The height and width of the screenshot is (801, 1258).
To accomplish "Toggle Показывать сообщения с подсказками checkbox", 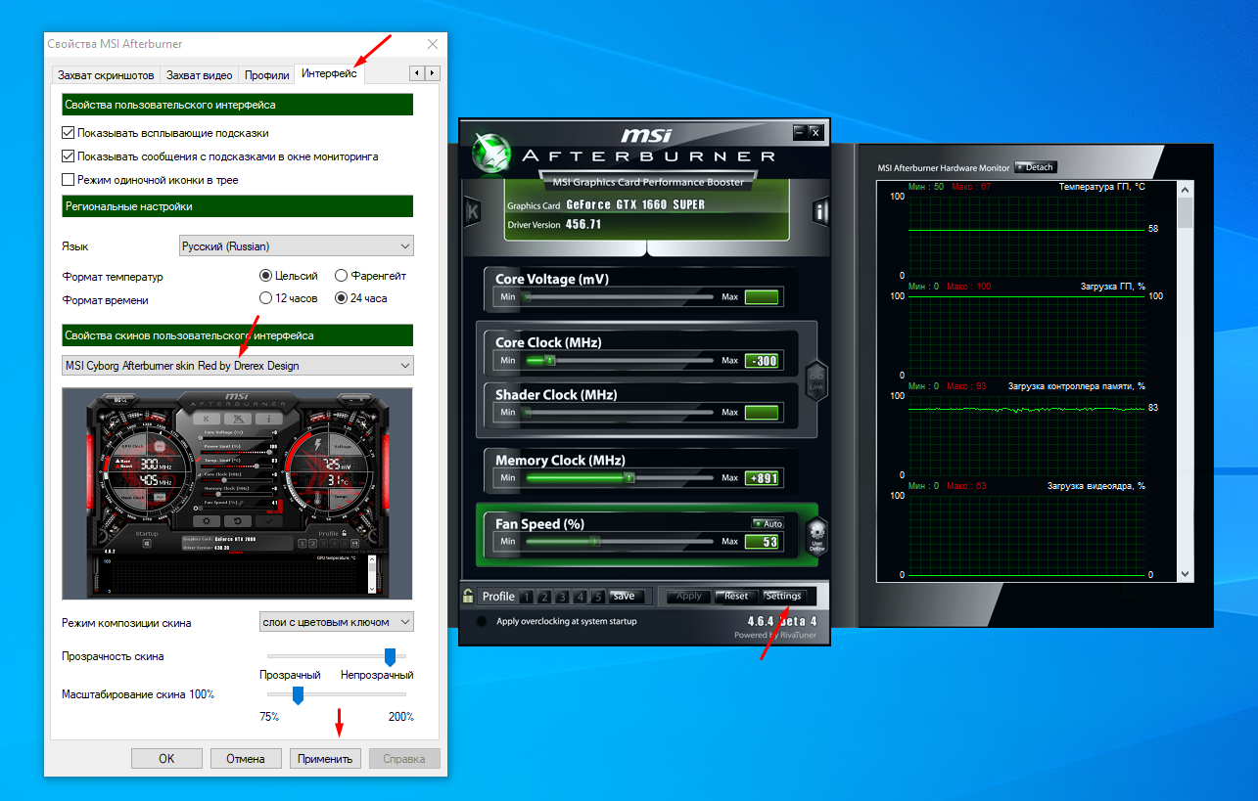I will click(69, 156).
